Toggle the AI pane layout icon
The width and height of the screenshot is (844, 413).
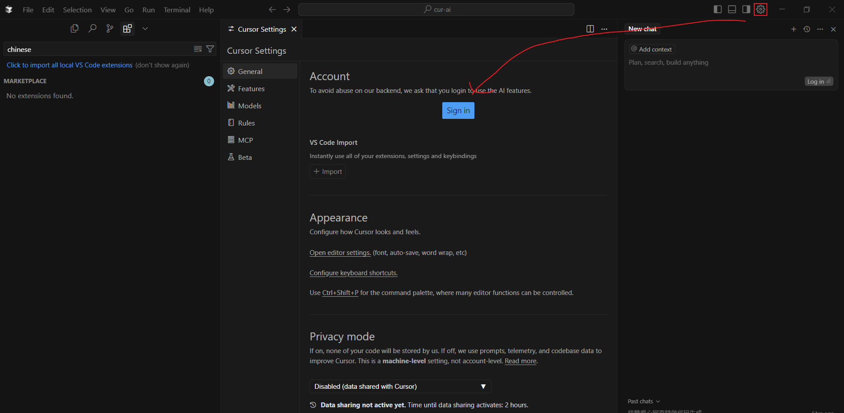pos(746,9)
